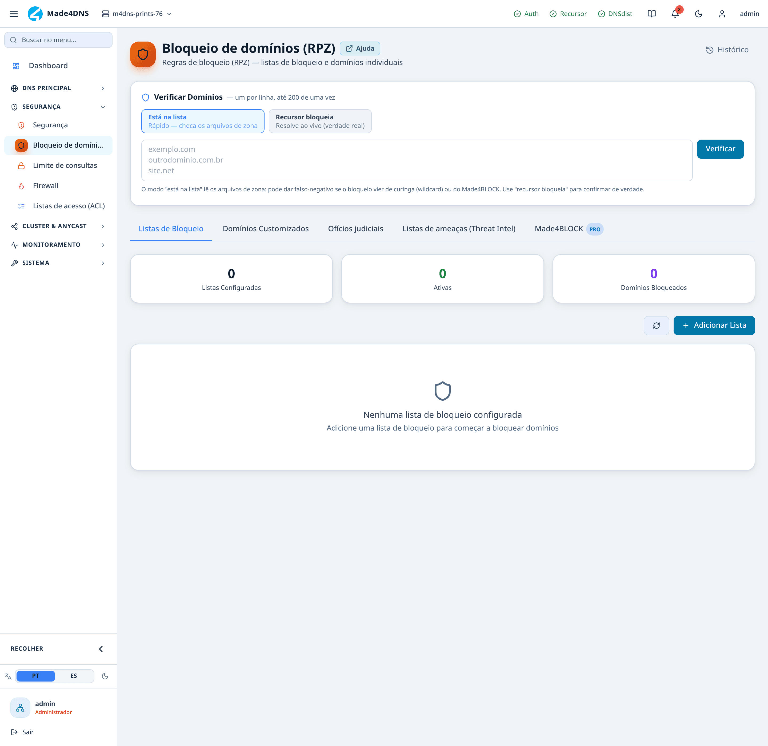Viewport: 768px width, 746px height.
Task: Open the m4dns-prints-76 server dropdown
Action: pos(137,14)
